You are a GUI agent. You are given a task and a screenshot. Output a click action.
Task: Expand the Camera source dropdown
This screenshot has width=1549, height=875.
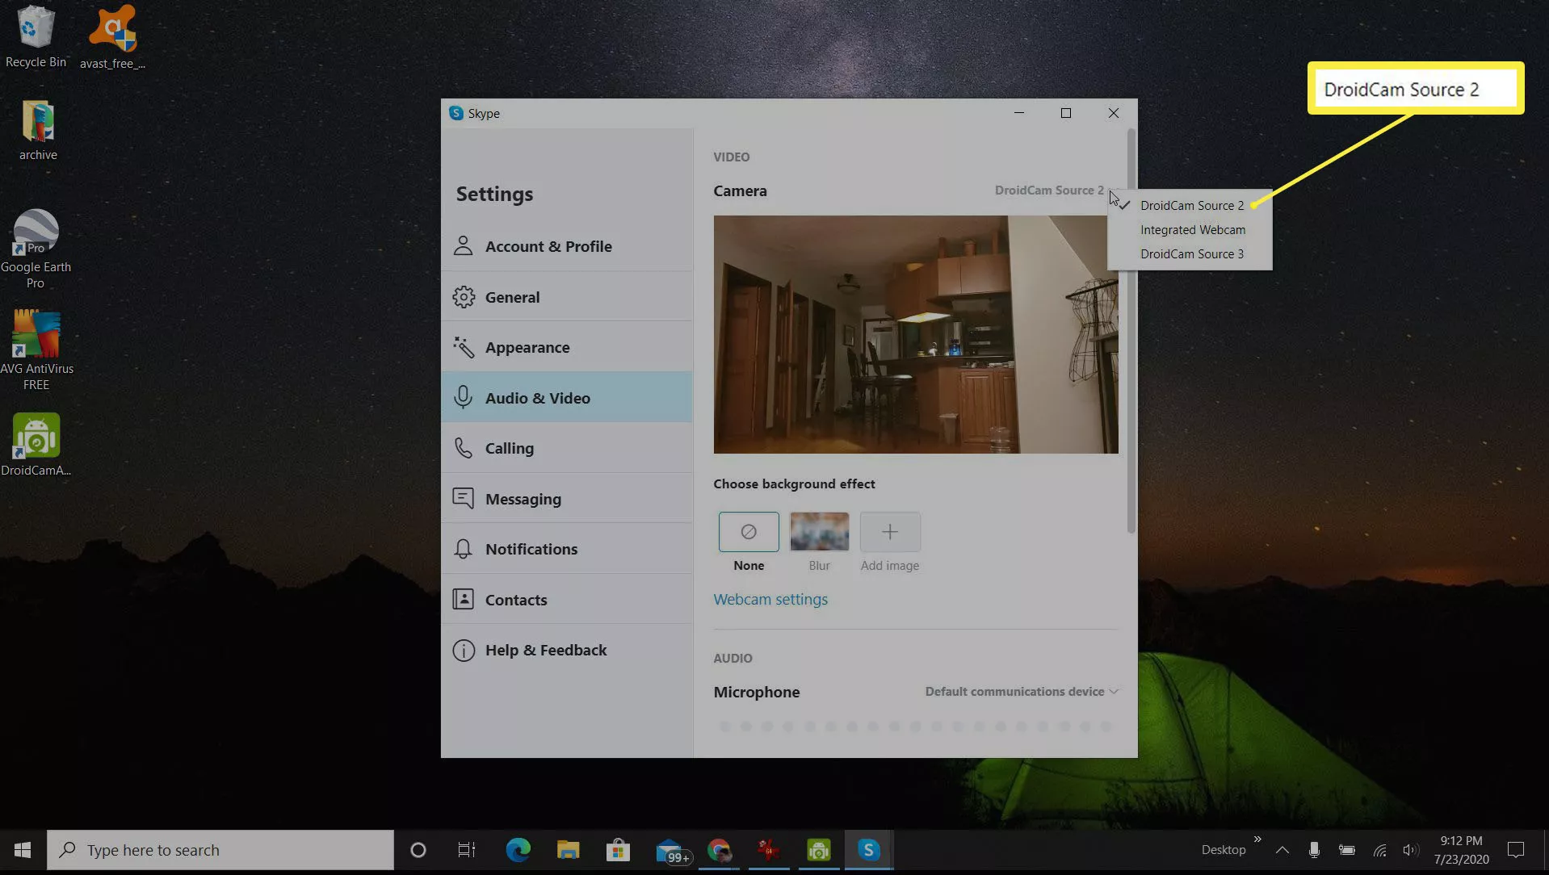tap(1056, 190)
